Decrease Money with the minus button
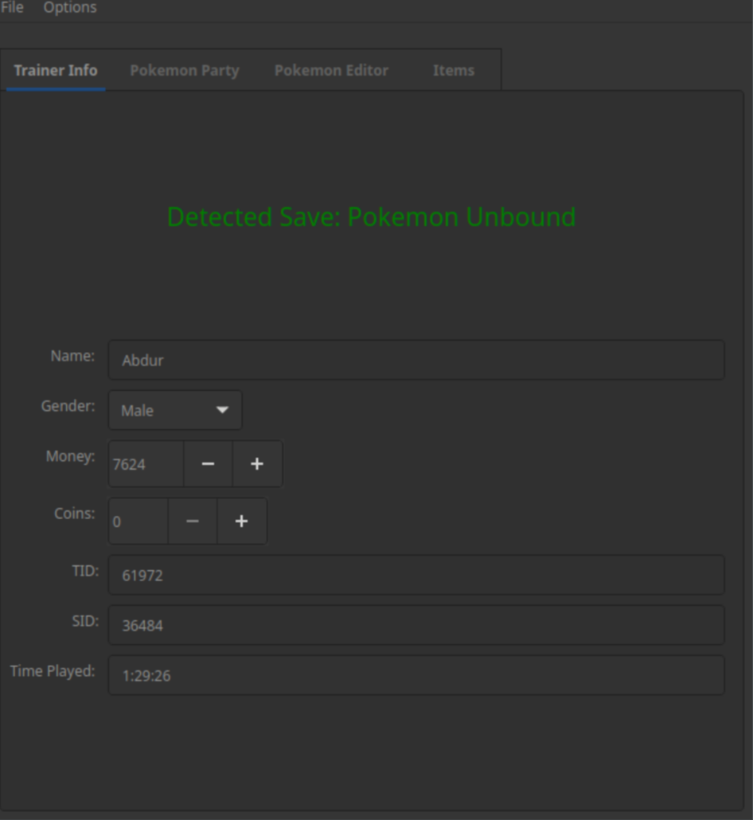Image resolution: width=753 pixels, height=820 pixels. coord(208,464)
